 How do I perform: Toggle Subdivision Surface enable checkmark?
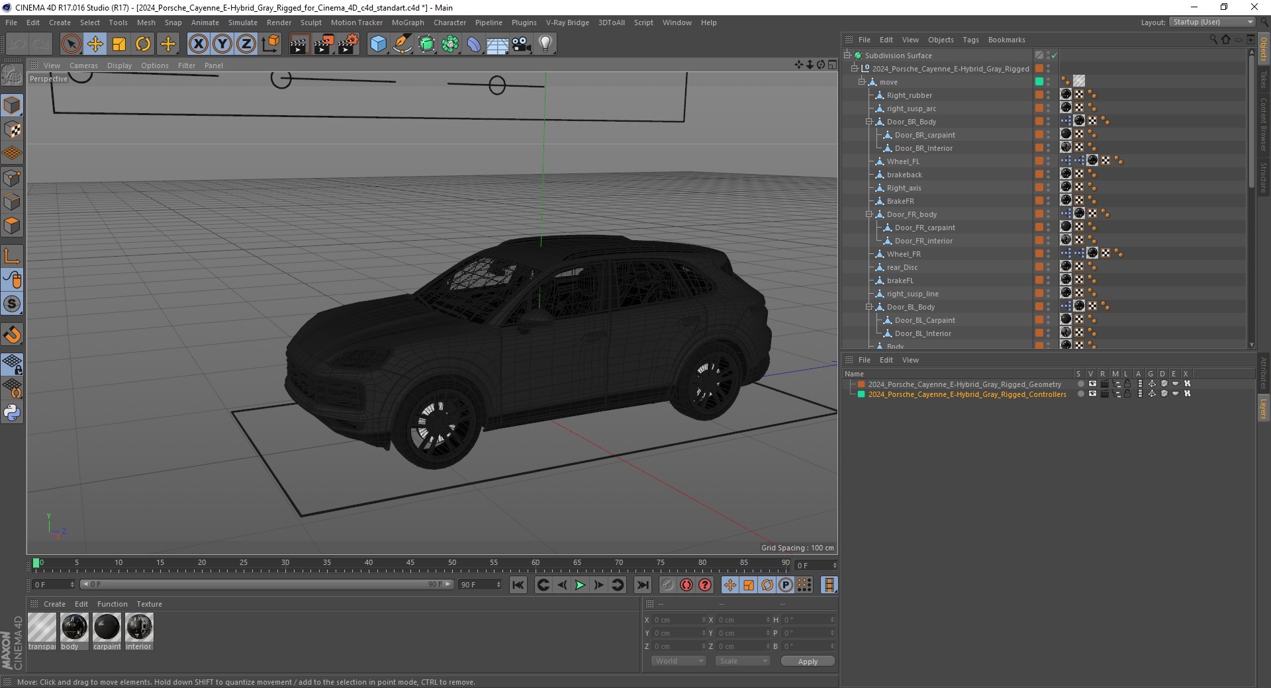[x=1054, y=56]
